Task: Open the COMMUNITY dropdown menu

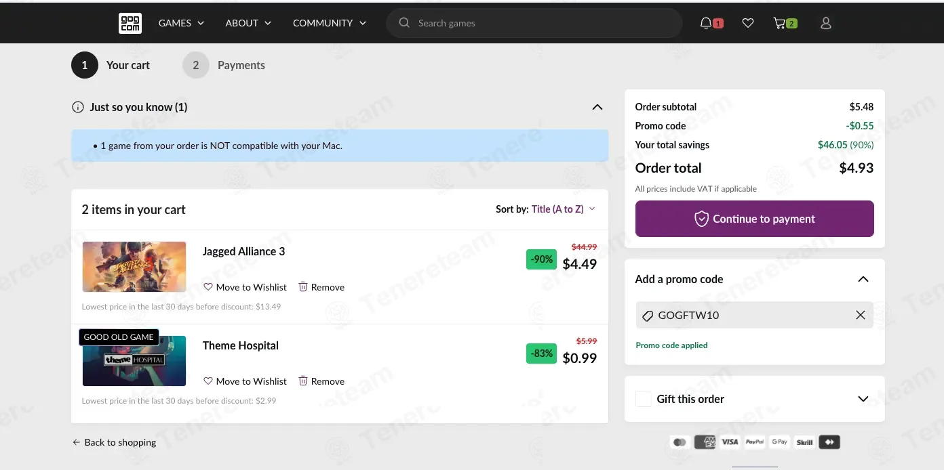Action: tap(330, 23)
